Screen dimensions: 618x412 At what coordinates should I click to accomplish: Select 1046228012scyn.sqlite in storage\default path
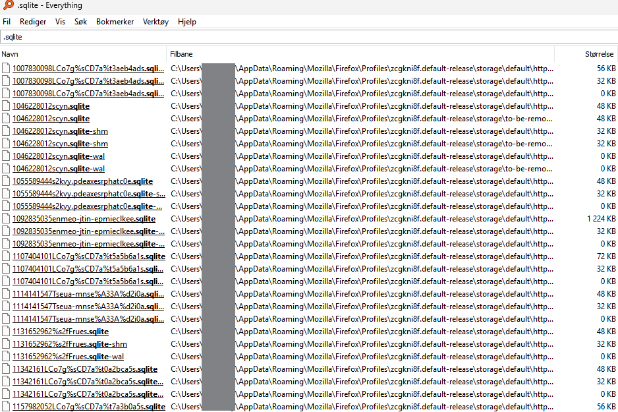[x=51, y=106]
